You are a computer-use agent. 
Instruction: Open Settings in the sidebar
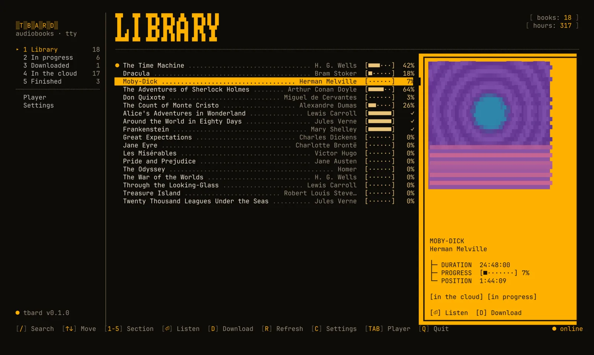(x=39, y=105)
